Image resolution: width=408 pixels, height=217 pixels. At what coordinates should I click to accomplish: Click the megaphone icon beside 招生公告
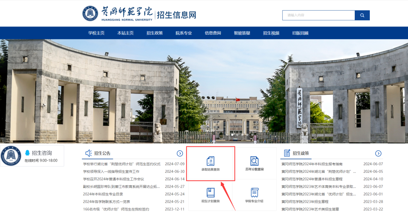coord(88,153)
